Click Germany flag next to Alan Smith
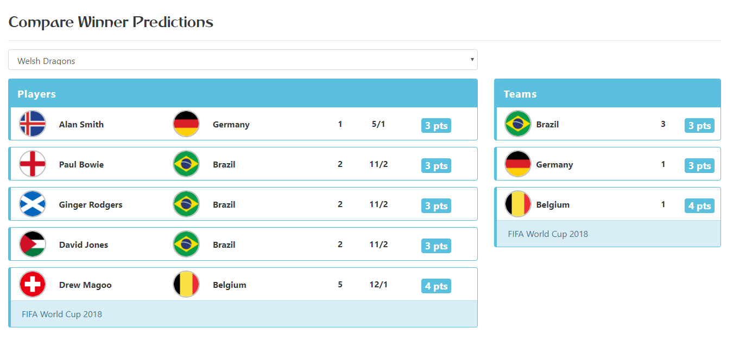Viewport: 733px width, 341px height. tap(186, 124)
